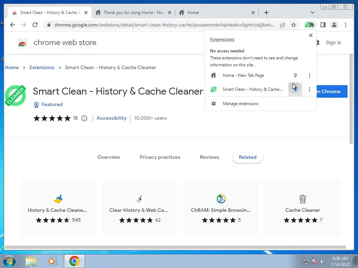View site information via the lock icon
Viewport: 358px width, 268px height.
pos(49,25)
